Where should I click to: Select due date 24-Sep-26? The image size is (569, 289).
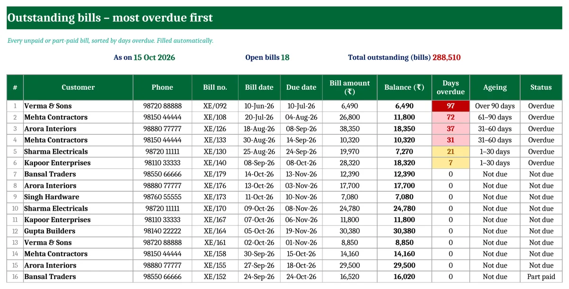tap(302, 151)
